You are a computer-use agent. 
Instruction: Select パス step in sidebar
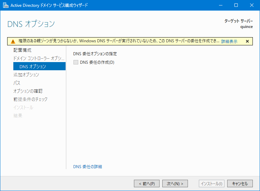click(x=17, y=83)
